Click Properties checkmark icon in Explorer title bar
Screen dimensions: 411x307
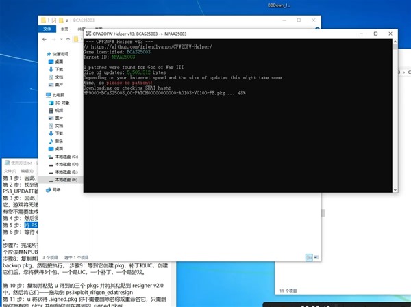pos(53,20)
